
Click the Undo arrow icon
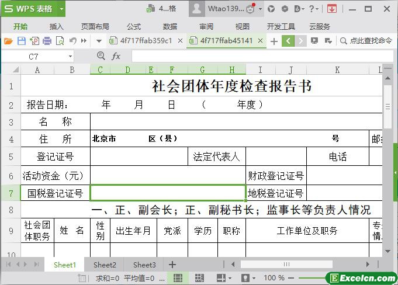point(72,41)
